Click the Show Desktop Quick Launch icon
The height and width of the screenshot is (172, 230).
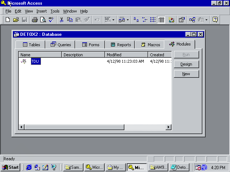point(45,167)
